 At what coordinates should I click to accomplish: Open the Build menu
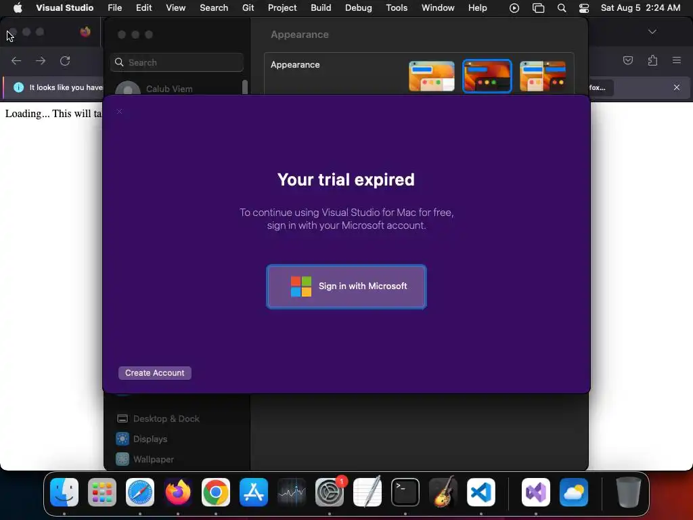[x=321, y=7]
